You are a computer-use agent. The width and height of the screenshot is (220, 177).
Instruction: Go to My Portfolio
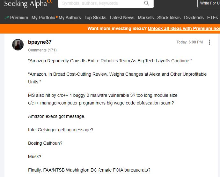43,18
